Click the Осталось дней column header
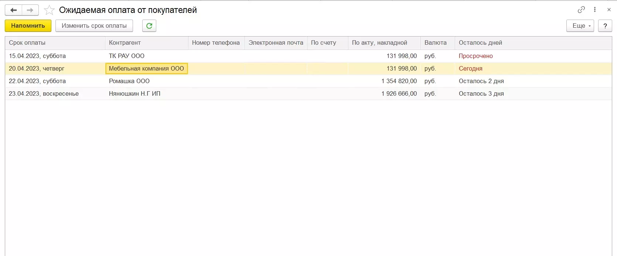617x256 pixels. (480, 43)
